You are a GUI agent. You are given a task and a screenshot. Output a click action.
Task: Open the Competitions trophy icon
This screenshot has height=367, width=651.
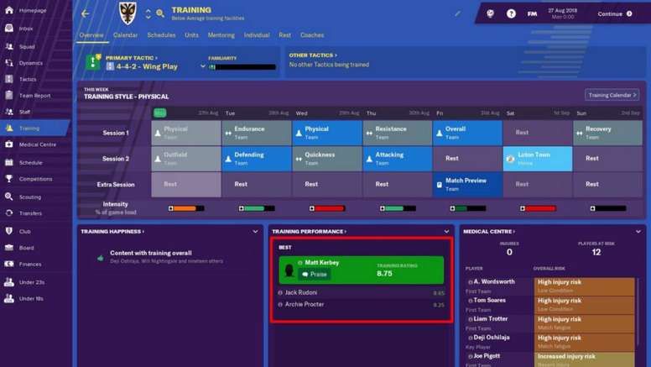click(x=9, y=179)
